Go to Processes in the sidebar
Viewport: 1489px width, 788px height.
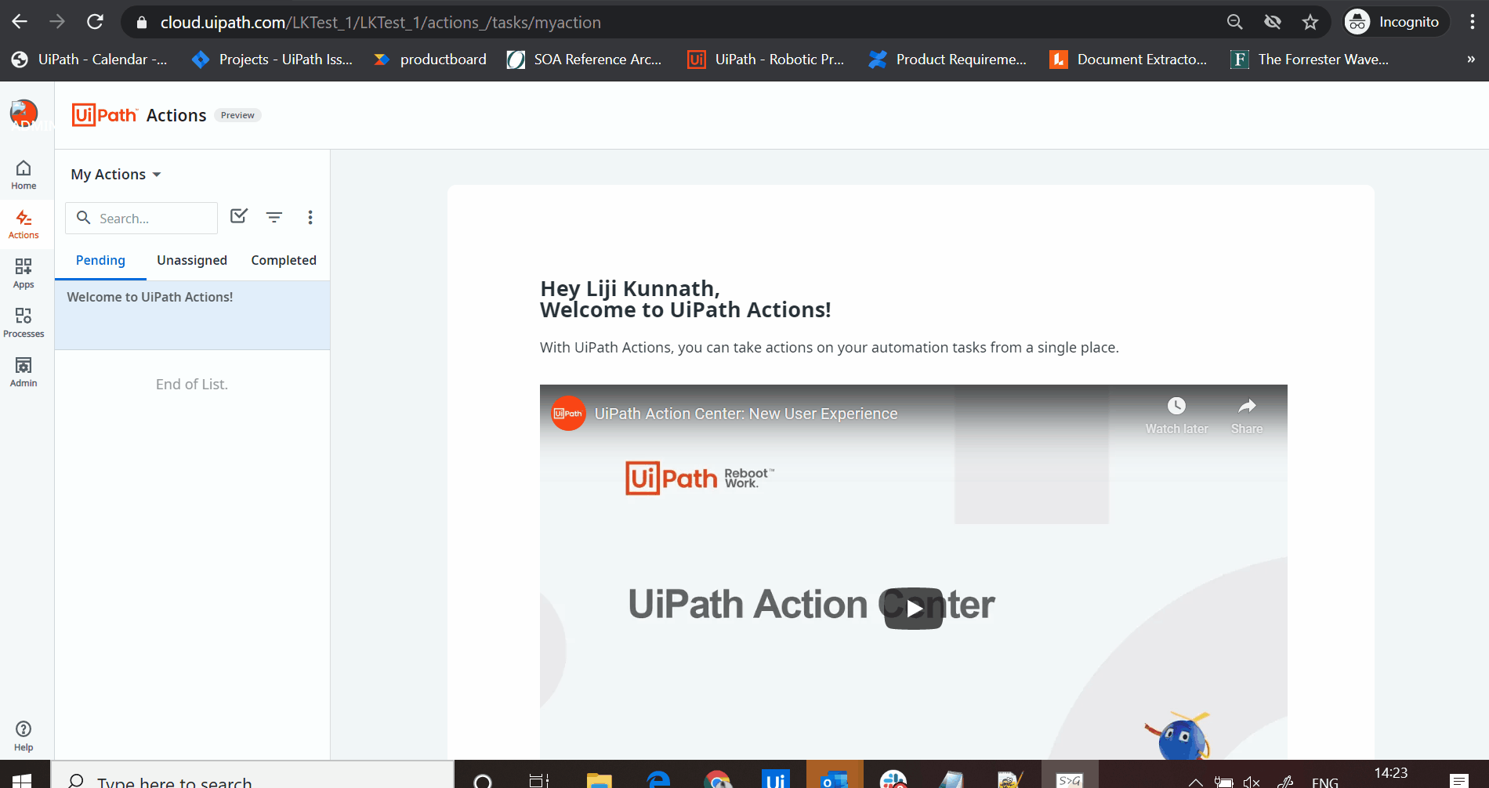click(24, 323)
